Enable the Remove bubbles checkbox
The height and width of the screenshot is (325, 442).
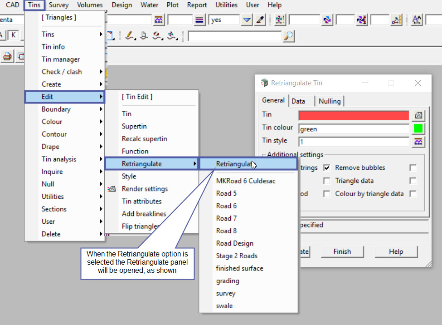tap(413, 167)
